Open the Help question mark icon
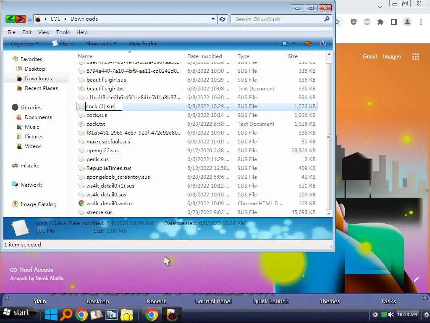The width and height of the screenshot is (430, 323). point(323,43)
